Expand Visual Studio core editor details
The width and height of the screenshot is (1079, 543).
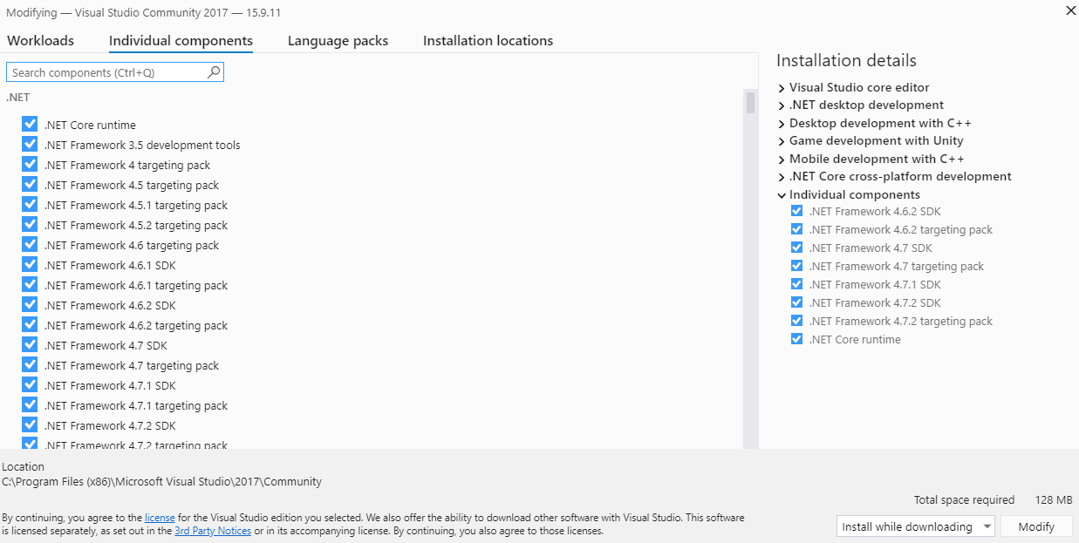click(x=782, y=88)
